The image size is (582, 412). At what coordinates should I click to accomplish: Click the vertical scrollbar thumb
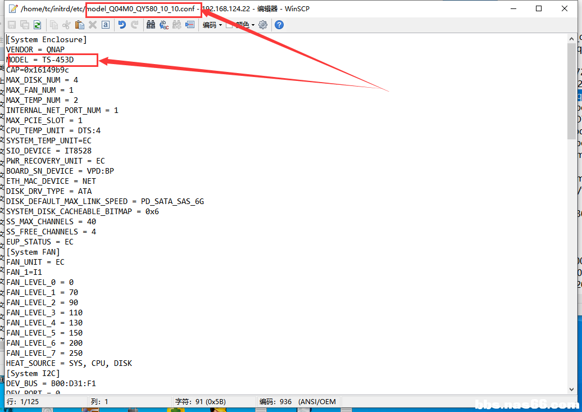pyautogui.click(x=571, y=90)
